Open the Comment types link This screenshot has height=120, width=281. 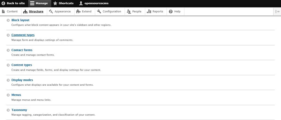(x=23, y=35)
